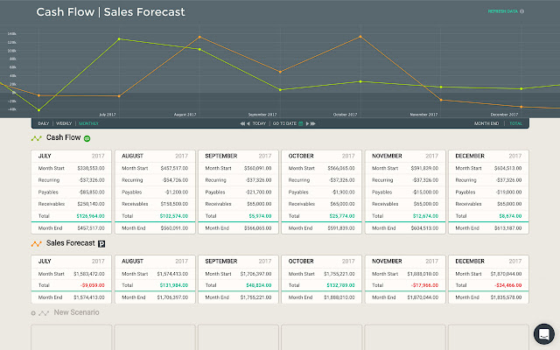Switch the view to DAILY
Viewport: 560px width, 350px height.
click(44, 123)
